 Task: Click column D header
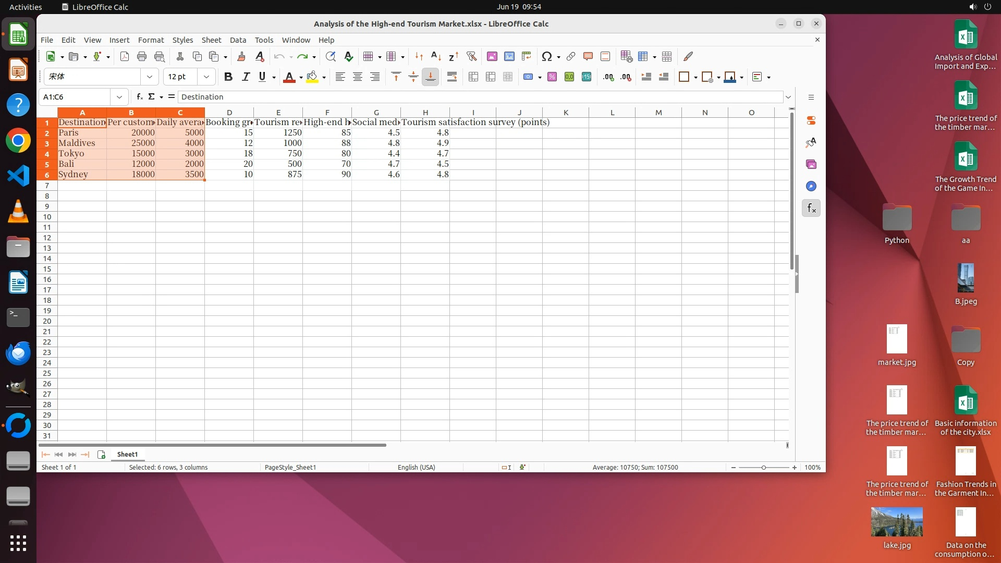[229, 113]
